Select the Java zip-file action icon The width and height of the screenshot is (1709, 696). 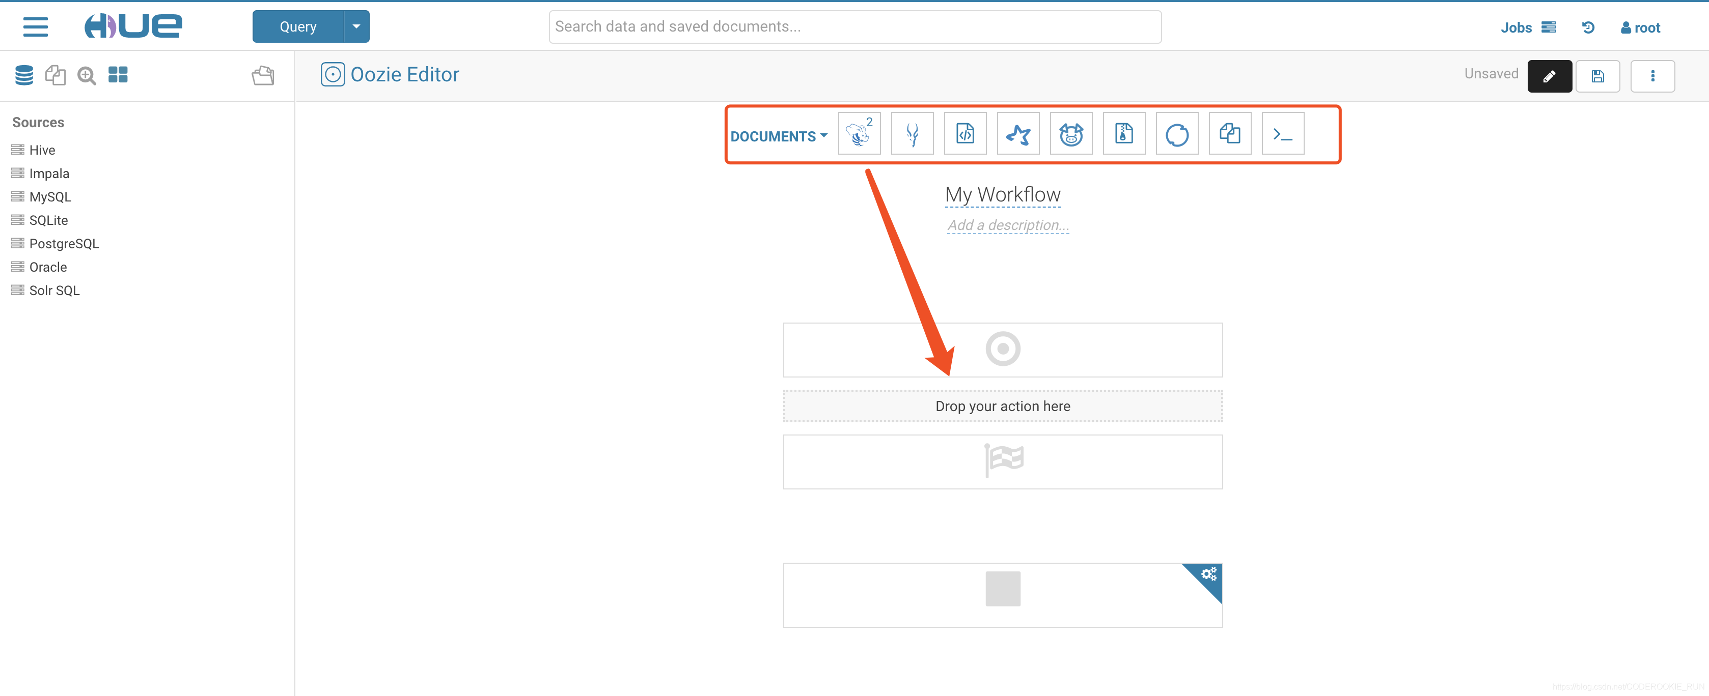coord(1123,134)
